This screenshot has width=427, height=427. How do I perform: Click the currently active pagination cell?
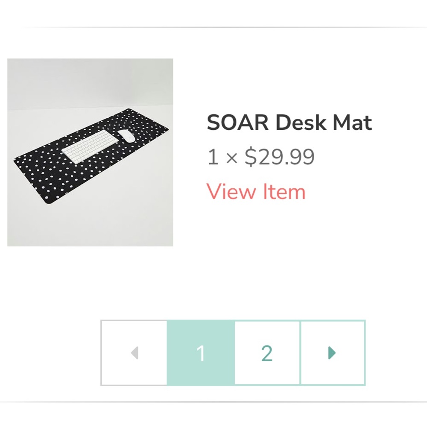[x=201, y=353]
